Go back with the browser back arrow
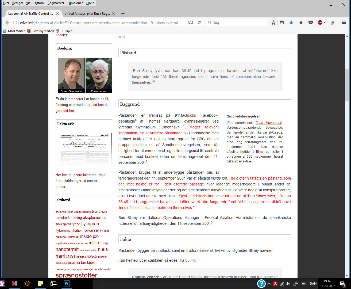The image size is (351, 289). coord(7,23)
